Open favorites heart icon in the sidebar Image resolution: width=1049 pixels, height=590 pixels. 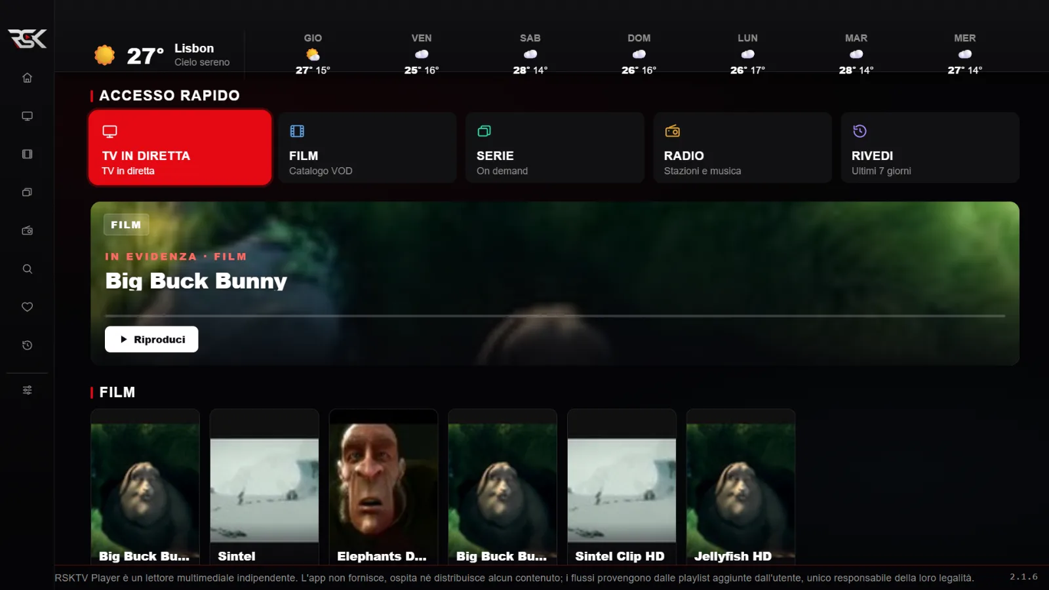tap(27, 307)
